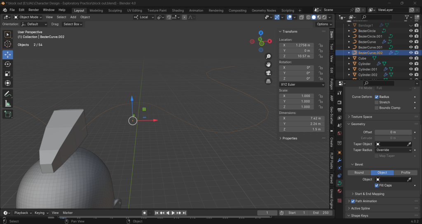Image resolution: width=422 pixels, height=224 pixels.
Task: Click the timeline End frame field
Action: 321,213
